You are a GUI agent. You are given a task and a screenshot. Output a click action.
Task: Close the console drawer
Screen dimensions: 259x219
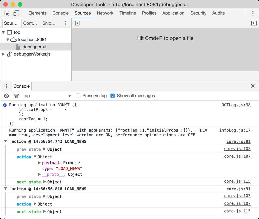(253, 86)
